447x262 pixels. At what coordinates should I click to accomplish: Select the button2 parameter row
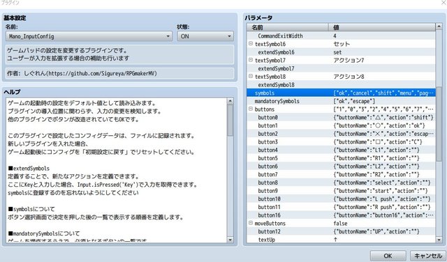coord(342,134)
